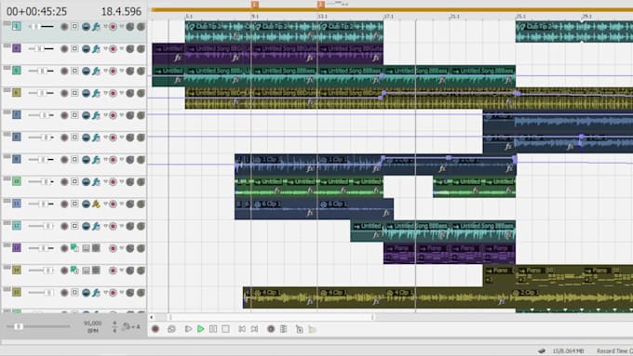Solo yellow track 6

(141, 93)
